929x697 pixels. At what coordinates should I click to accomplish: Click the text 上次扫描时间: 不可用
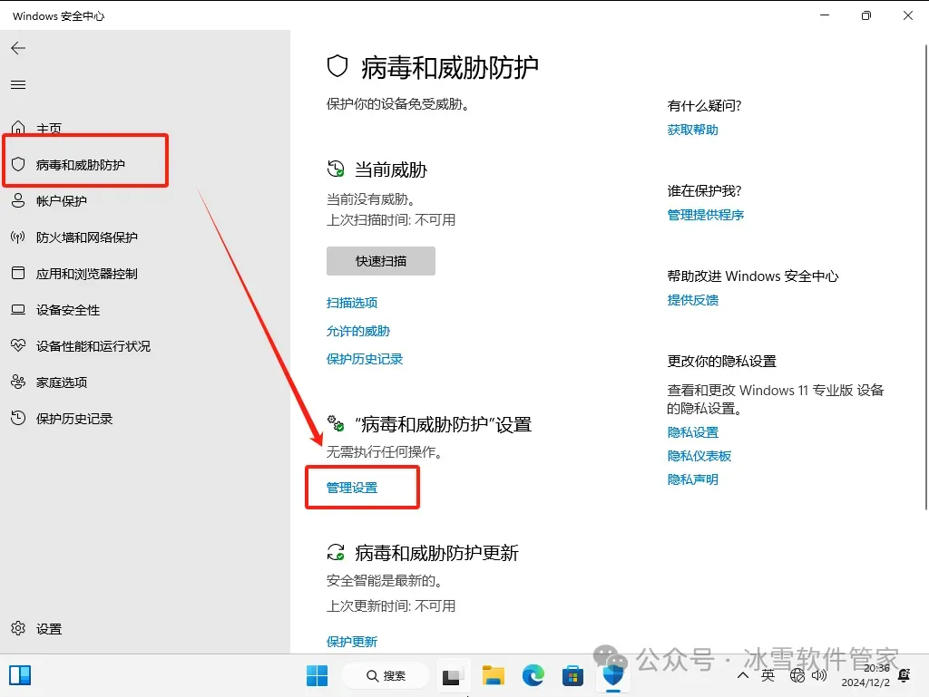[391, 220]
